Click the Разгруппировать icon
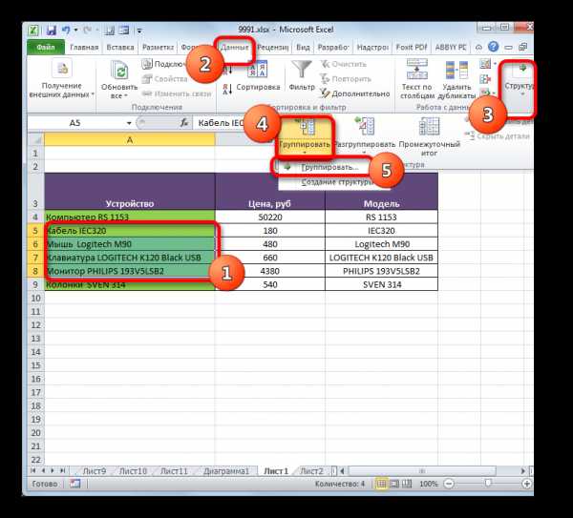573x518 pixels. pyautogui.click(x=365, y=126)
